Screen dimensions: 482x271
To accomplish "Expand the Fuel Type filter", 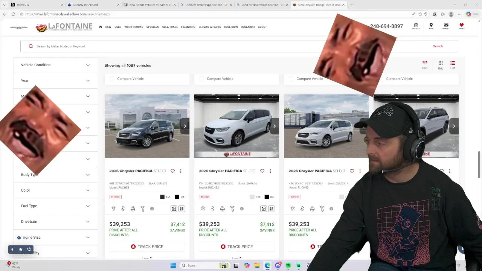I will [x=55, y=206].
